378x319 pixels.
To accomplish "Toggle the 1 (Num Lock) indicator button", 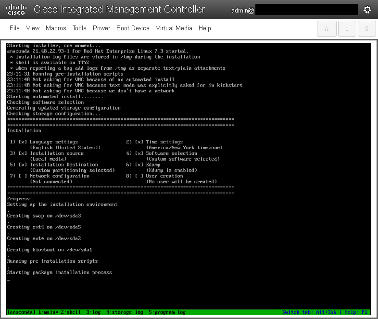I will 347,29.
